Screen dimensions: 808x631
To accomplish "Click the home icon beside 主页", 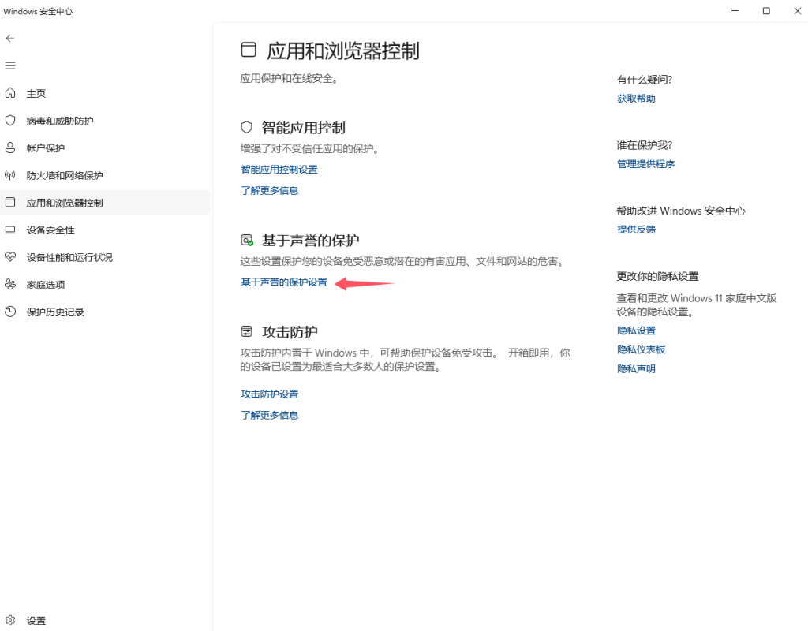I will point(10,93).
